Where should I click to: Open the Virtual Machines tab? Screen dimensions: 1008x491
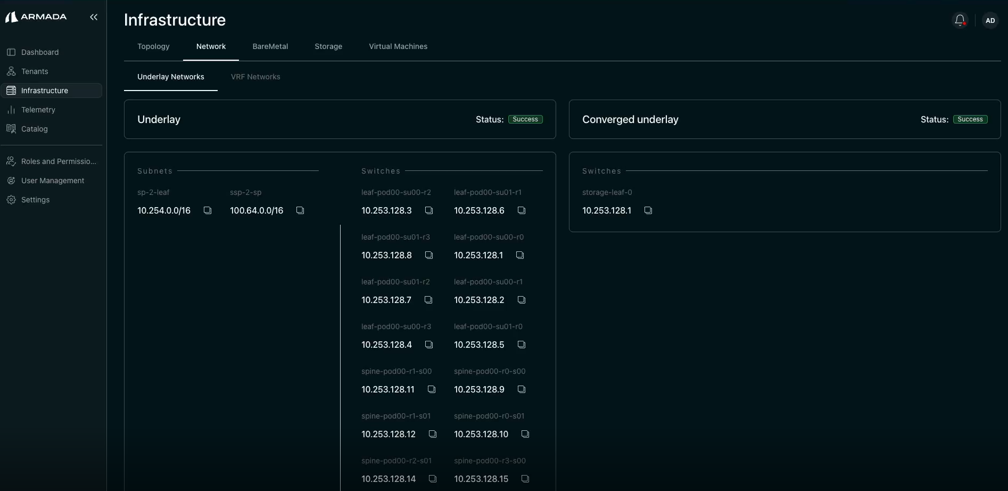[x=398, y=46]
